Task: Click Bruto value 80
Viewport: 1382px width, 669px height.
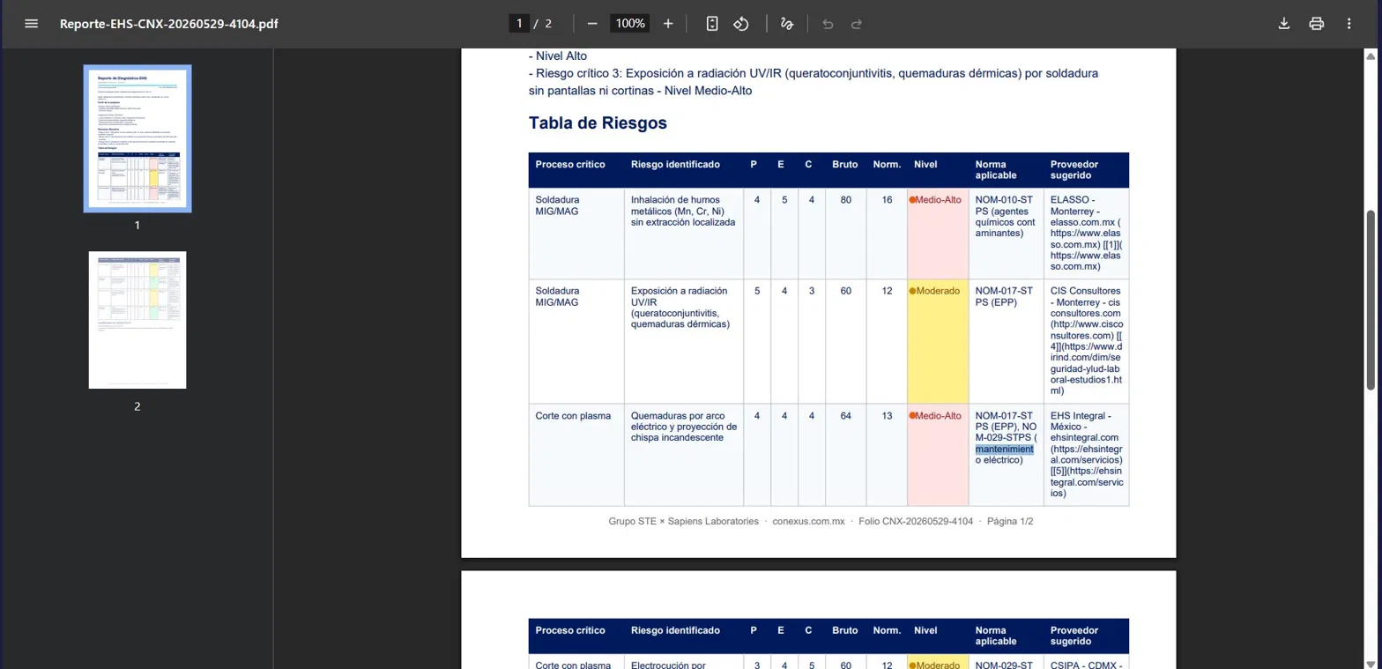Action: 846,200
